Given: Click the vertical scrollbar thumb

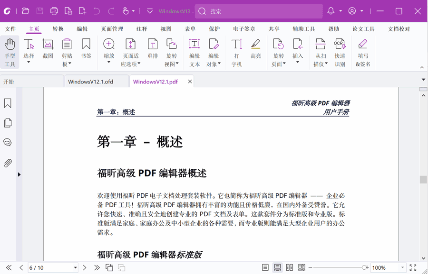Looking at the screenshot, I should click(423, 180).
